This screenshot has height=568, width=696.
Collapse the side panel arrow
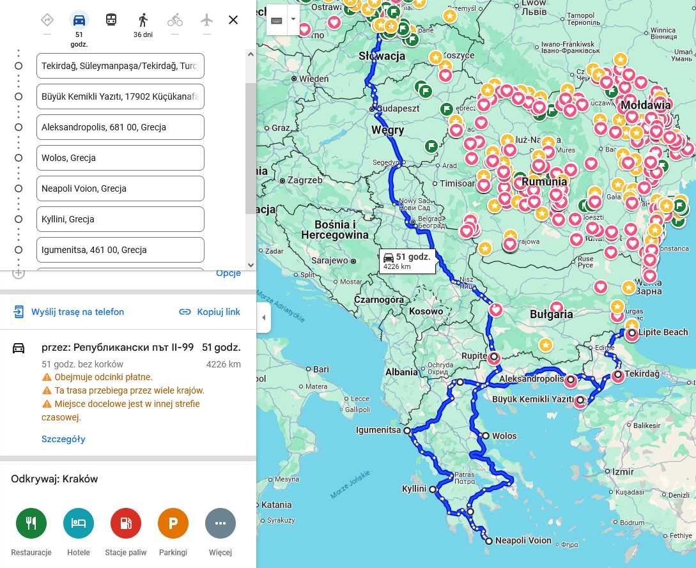[264, 318]
